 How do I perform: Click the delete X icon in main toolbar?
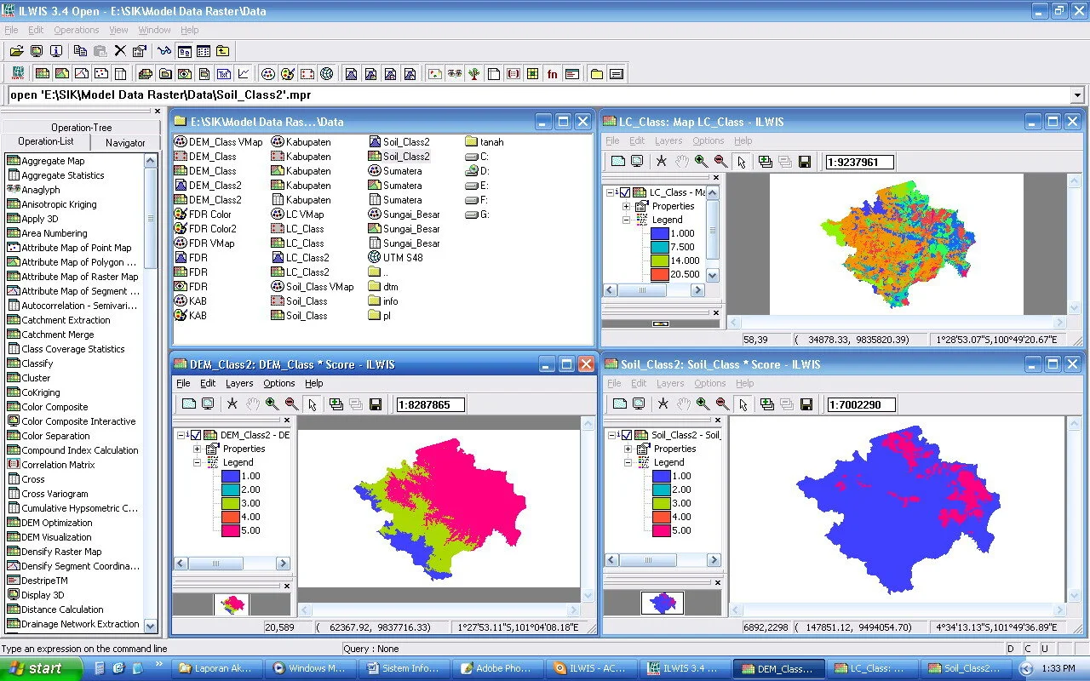[x=120, y=51]
